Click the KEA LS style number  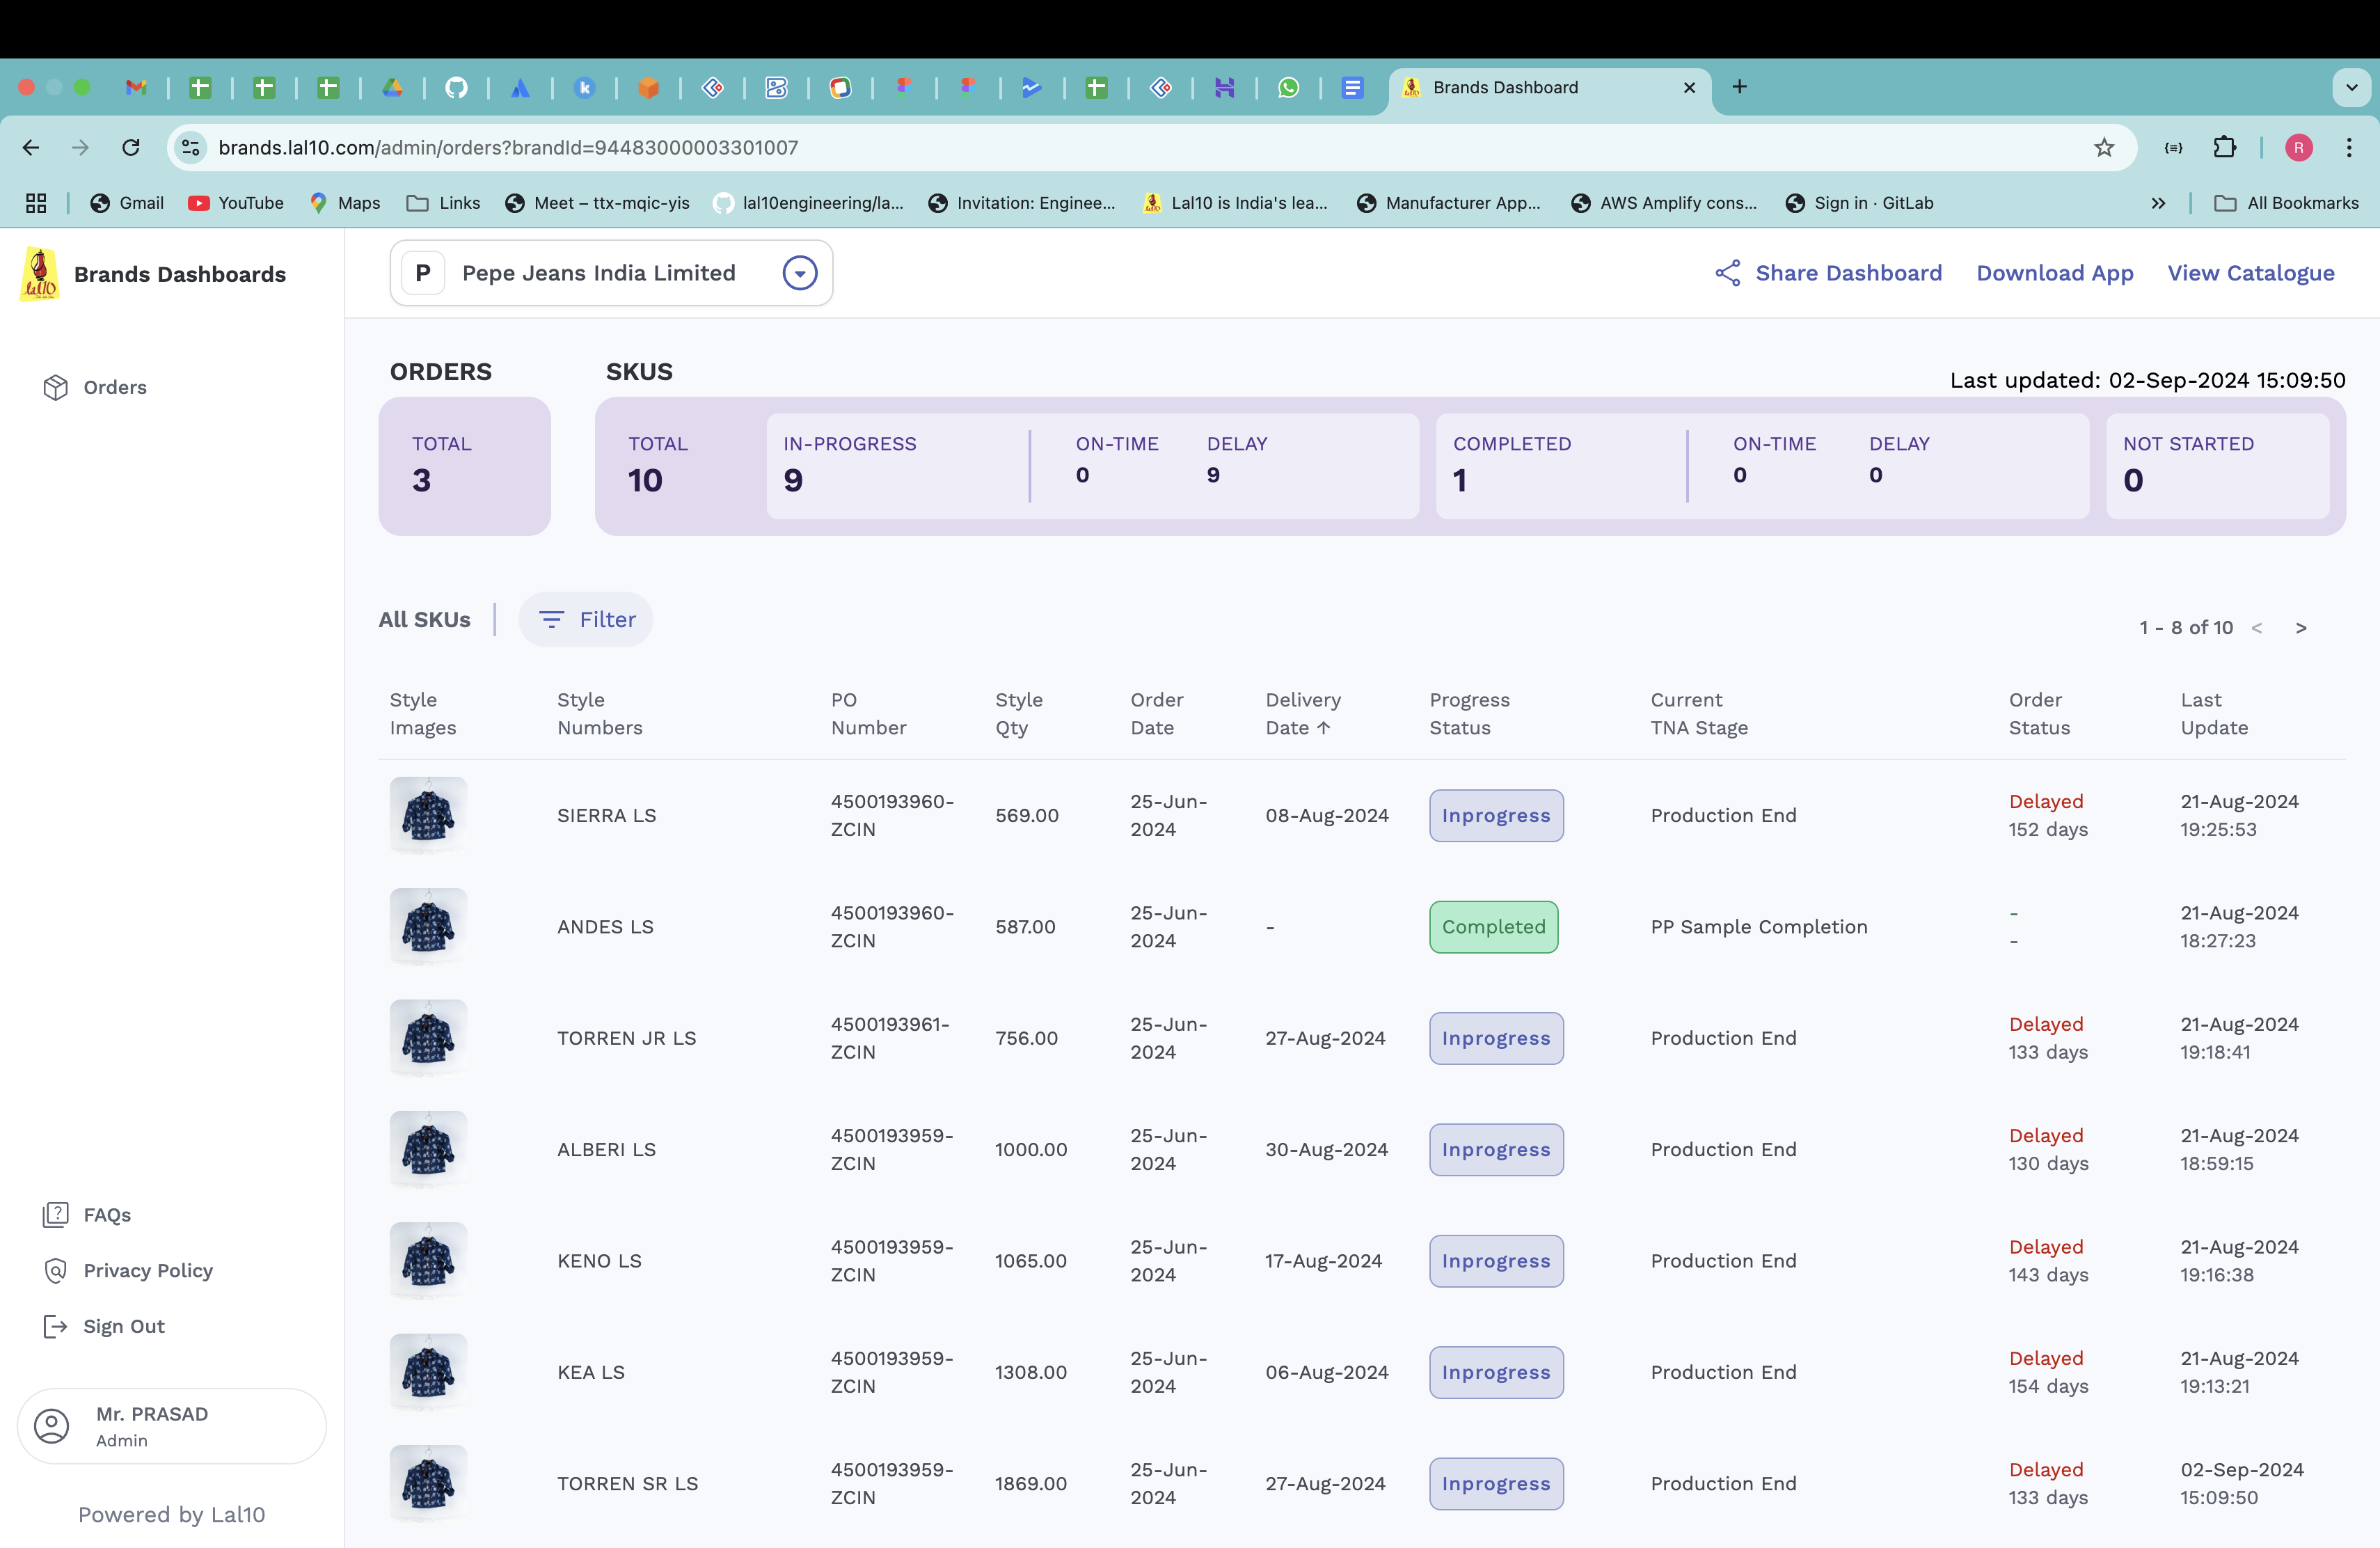pos(590,1372)
